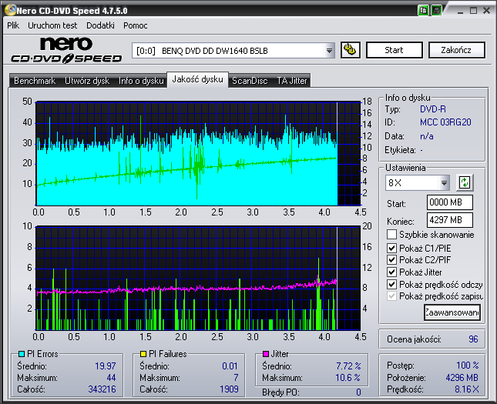Click PI Failures average value 0.01
Image resolution: width=497 pixels, height=404 pixels.
[x=230, y=366]
